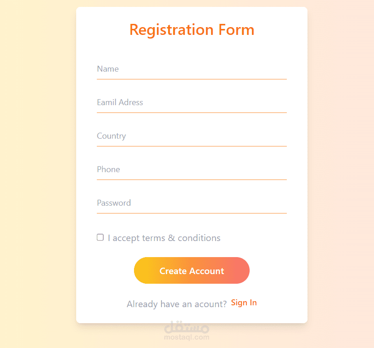The image size is (374, 348).
Task: Click the yellow left edge of Create Account
Action: click(x=140, y=270)
